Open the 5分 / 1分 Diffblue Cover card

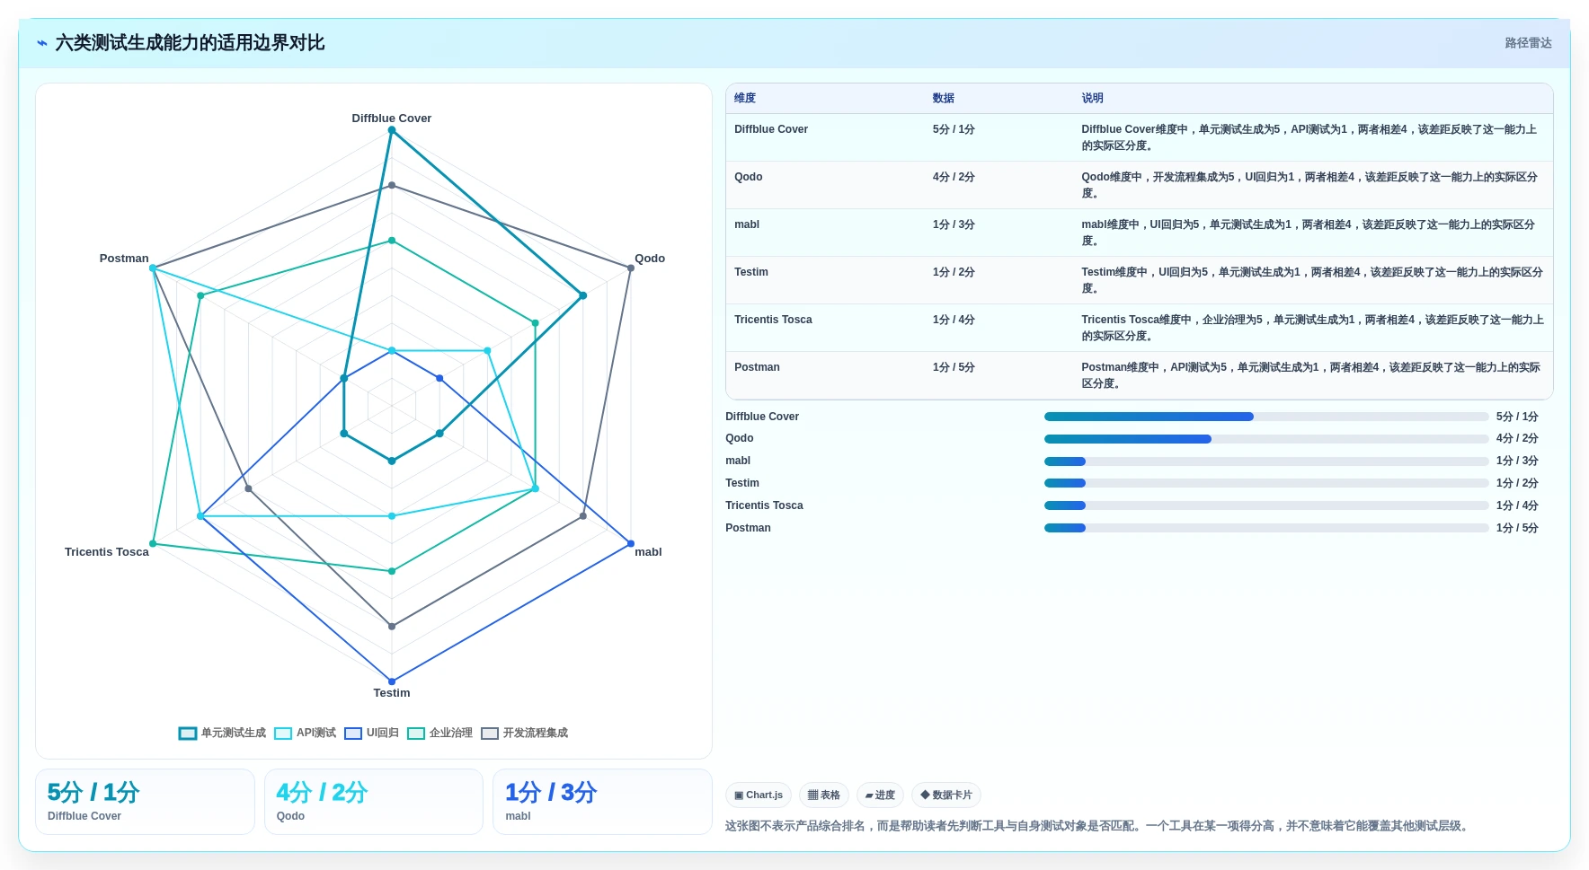(x=145, y=802)
